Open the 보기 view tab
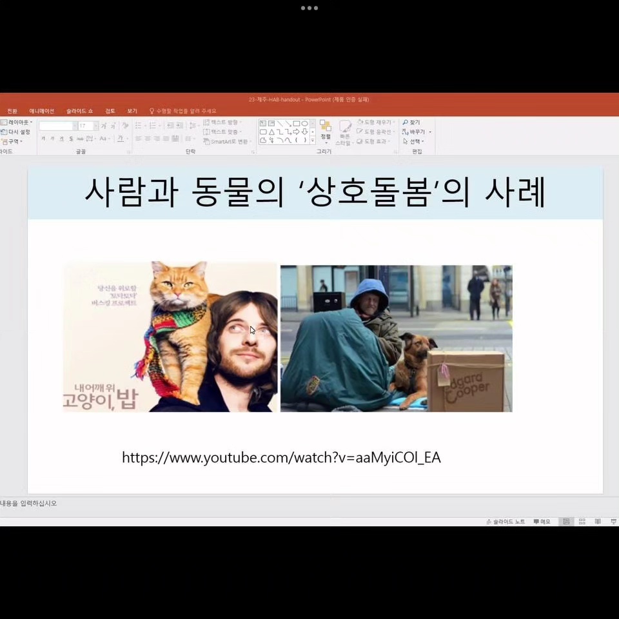 (132, 111)
